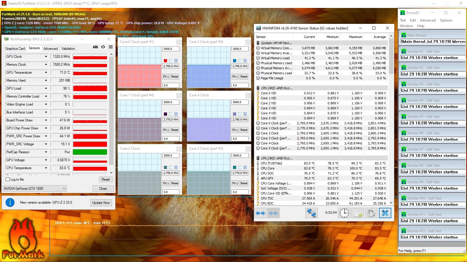Image resolution: width=467 pixels, height=262 pixels.
Task: Click the Prime95 icon on Worker #4 window
Action: pos(403,100)
